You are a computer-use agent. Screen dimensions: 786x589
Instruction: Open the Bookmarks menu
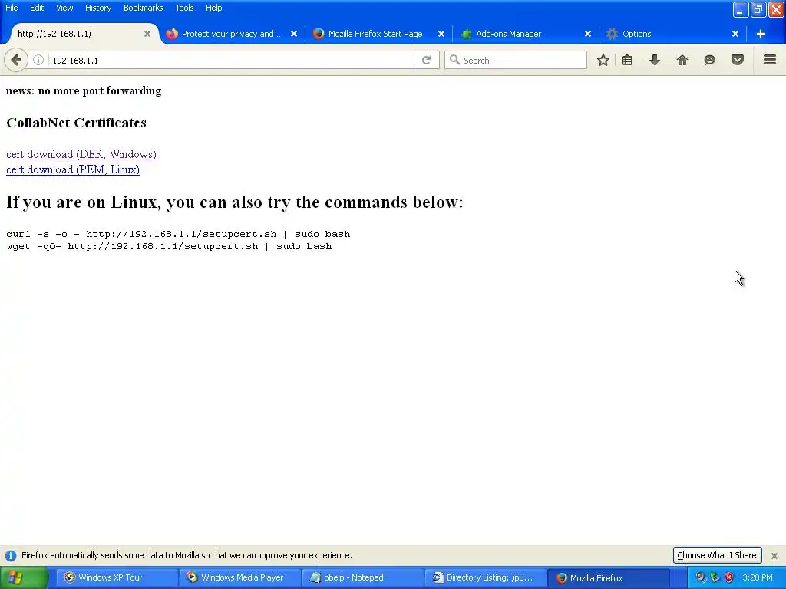144,8
